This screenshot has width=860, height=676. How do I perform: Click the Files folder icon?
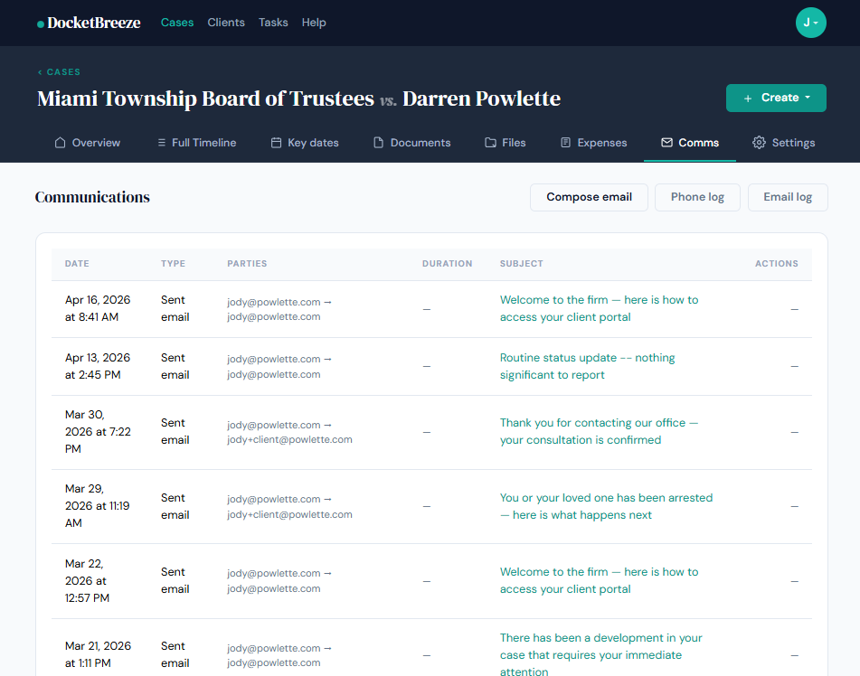click(x=490, y=143)
